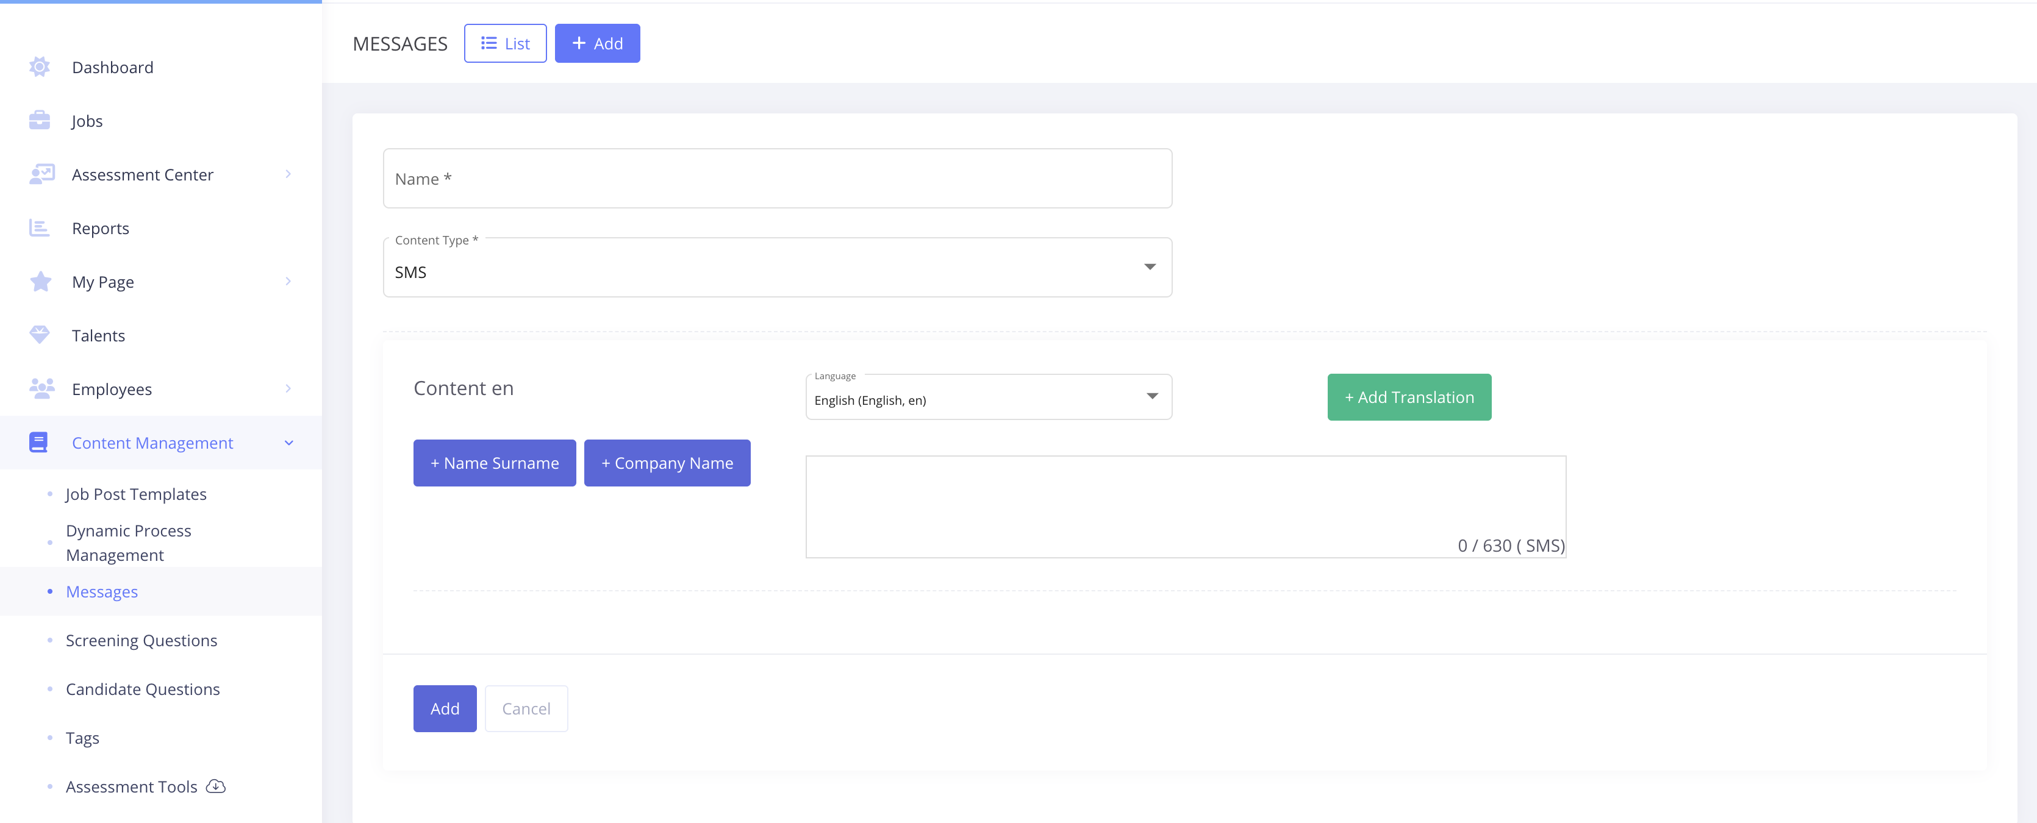The width and height of the screenshot is (2037, 823).
Task: Expand the Employees submenu arrow
Action: pyautogui.click(x=288, y=389)
